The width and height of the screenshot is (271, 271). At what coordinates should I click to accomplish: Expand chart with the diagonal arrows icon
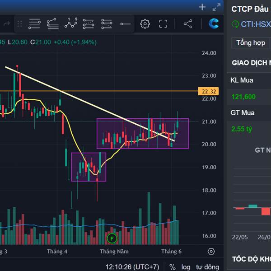pyautogui.click(x=216, y=7)
